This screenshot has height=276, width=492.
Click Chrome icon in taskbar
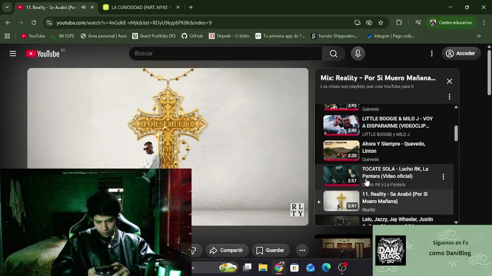(x=279, y=267)
